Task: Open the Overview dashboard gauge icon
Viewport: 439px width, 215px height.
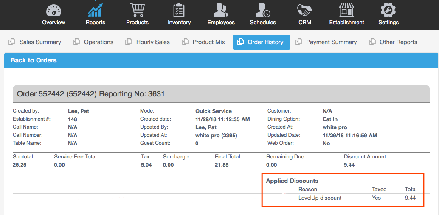Action: [53, 10]
